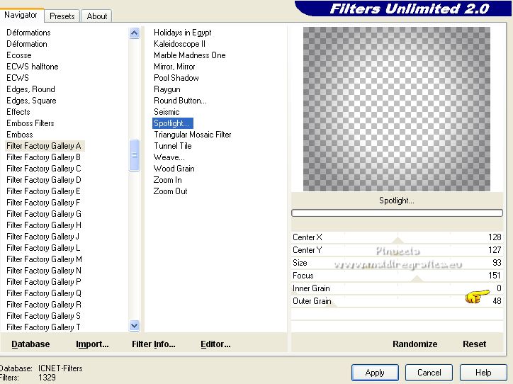The image size is (513, 384).
Task: Open the Presets tab
Action: point(62,16)
